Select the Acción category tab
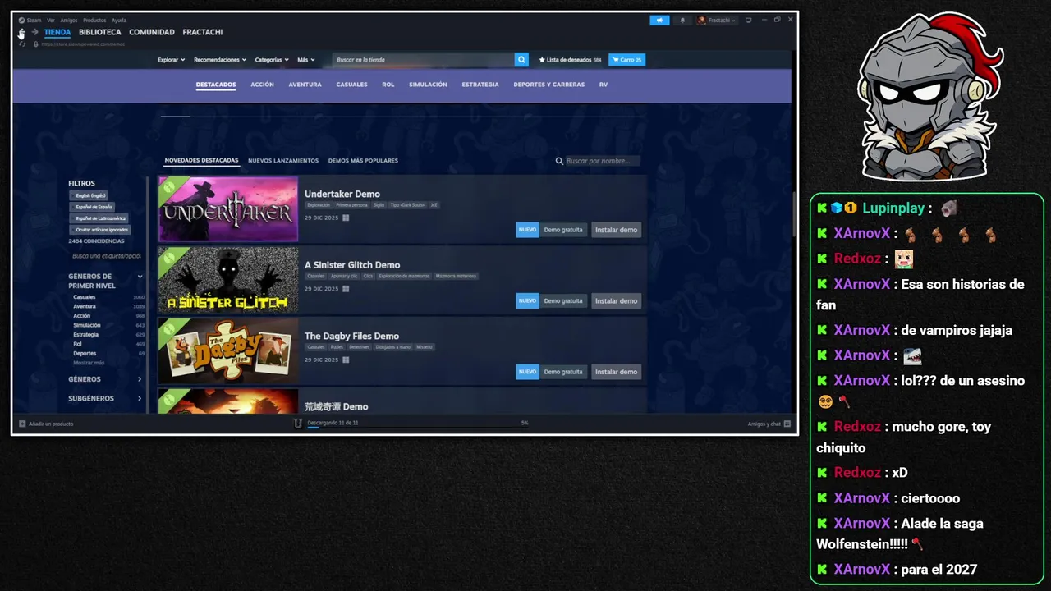1051x591 pixels. [262, 85]
